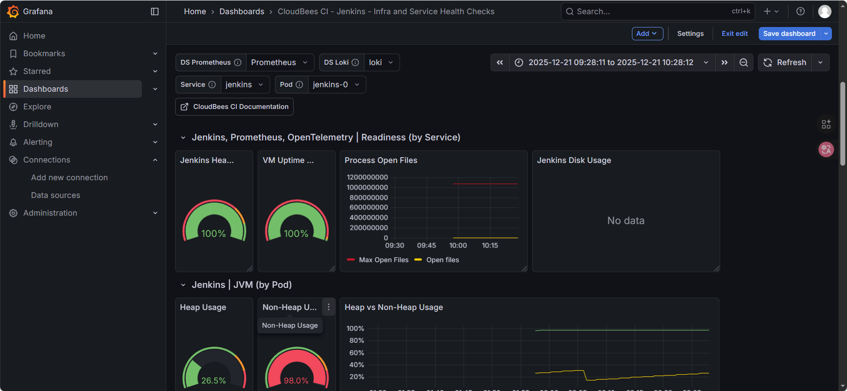847x391 pixels.
Task: Collapse the Jenkins JVM (by Pod) row
Action: (183, 285)
